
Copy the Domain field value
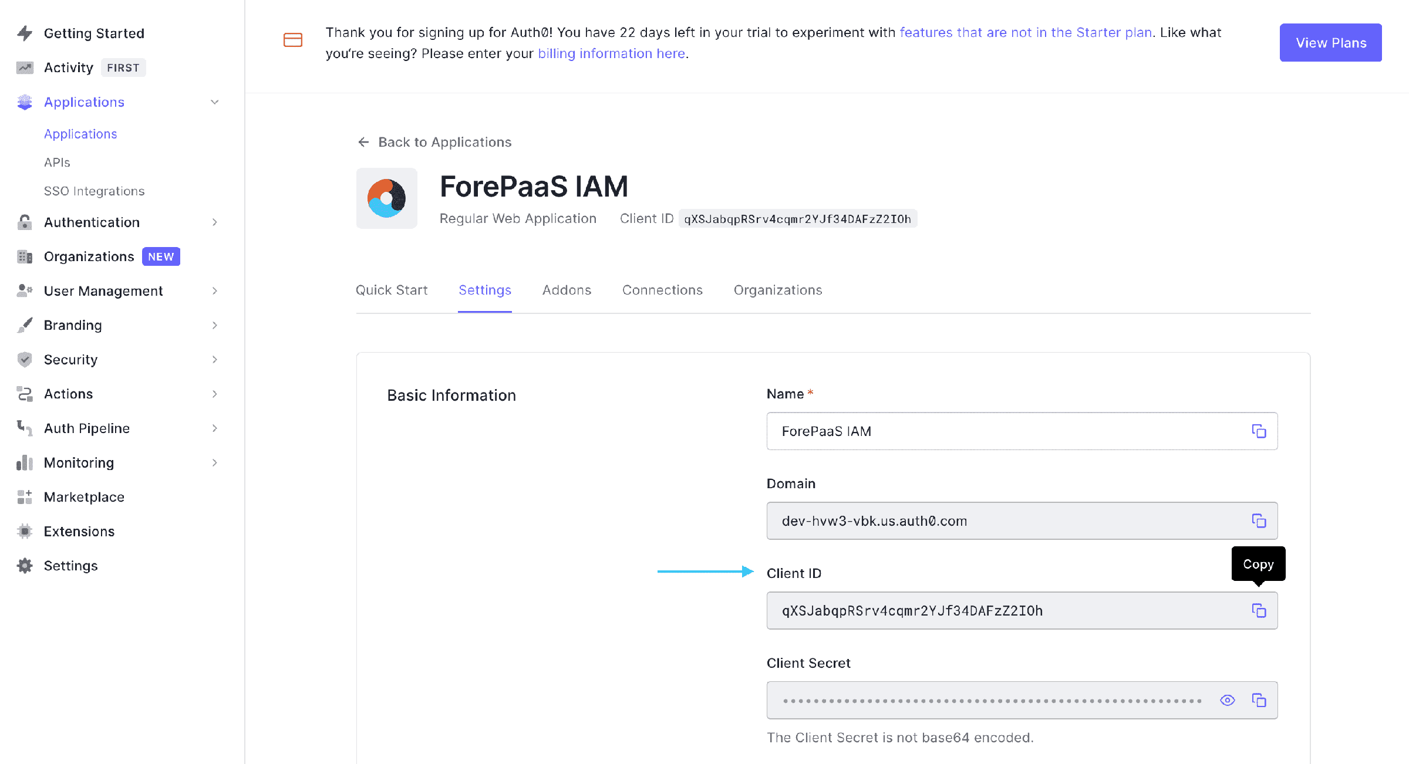pyautogui.click(x=1259, y=521)
